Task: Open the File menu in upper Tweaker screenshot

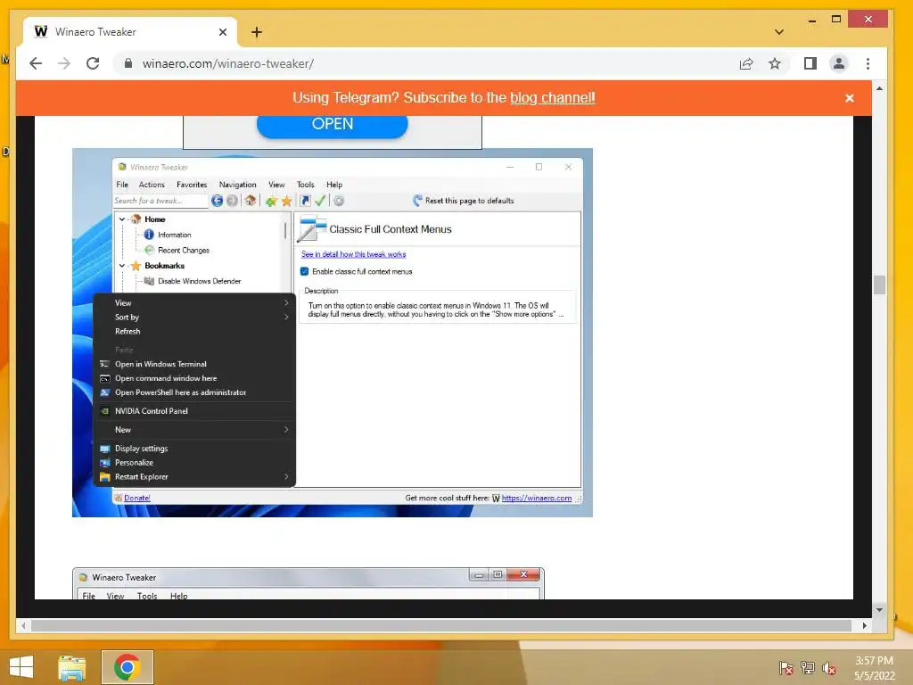Action: (x=122, y=185)
